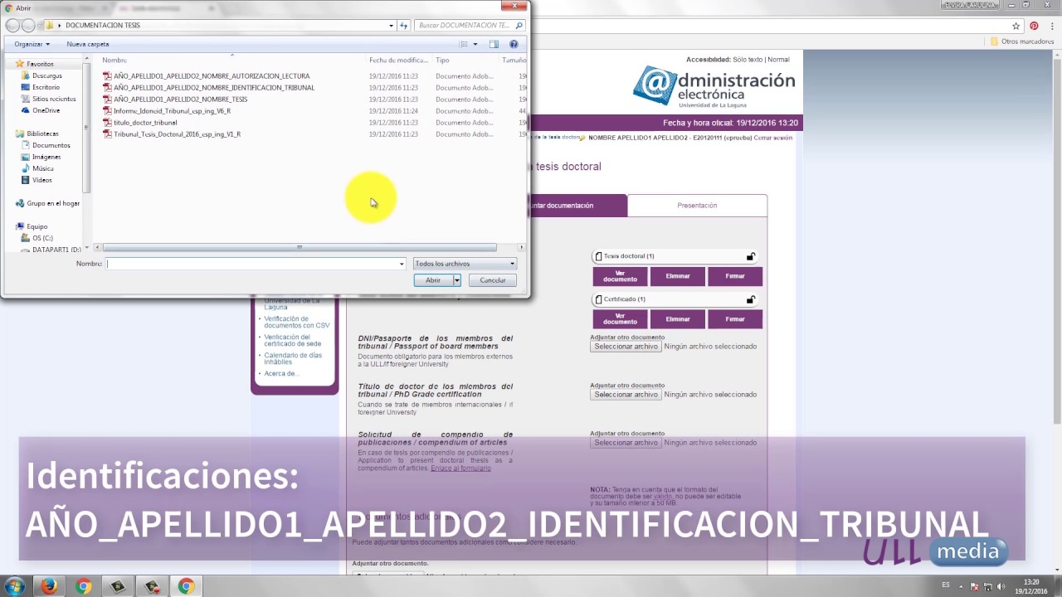Open the Organizar dropdown menu
The width and height of the screenshot is (1062, 597).
click(32, 44)
